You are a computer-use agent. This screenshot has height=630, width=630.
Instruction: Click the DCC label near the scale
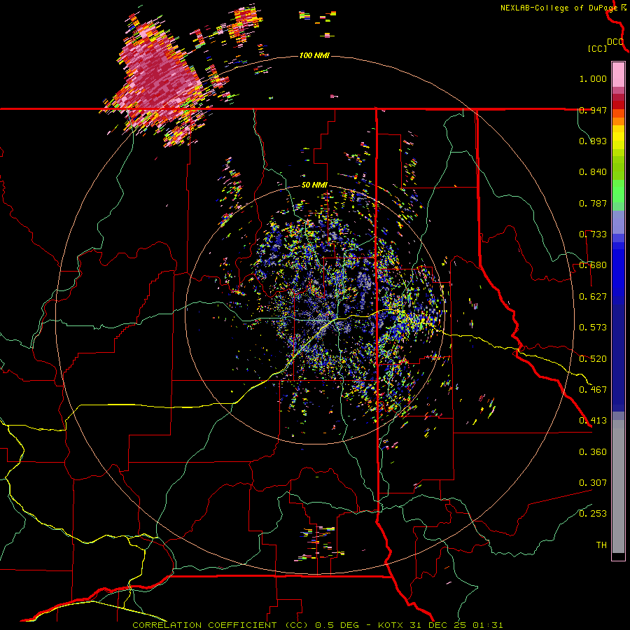pos(615,41)
